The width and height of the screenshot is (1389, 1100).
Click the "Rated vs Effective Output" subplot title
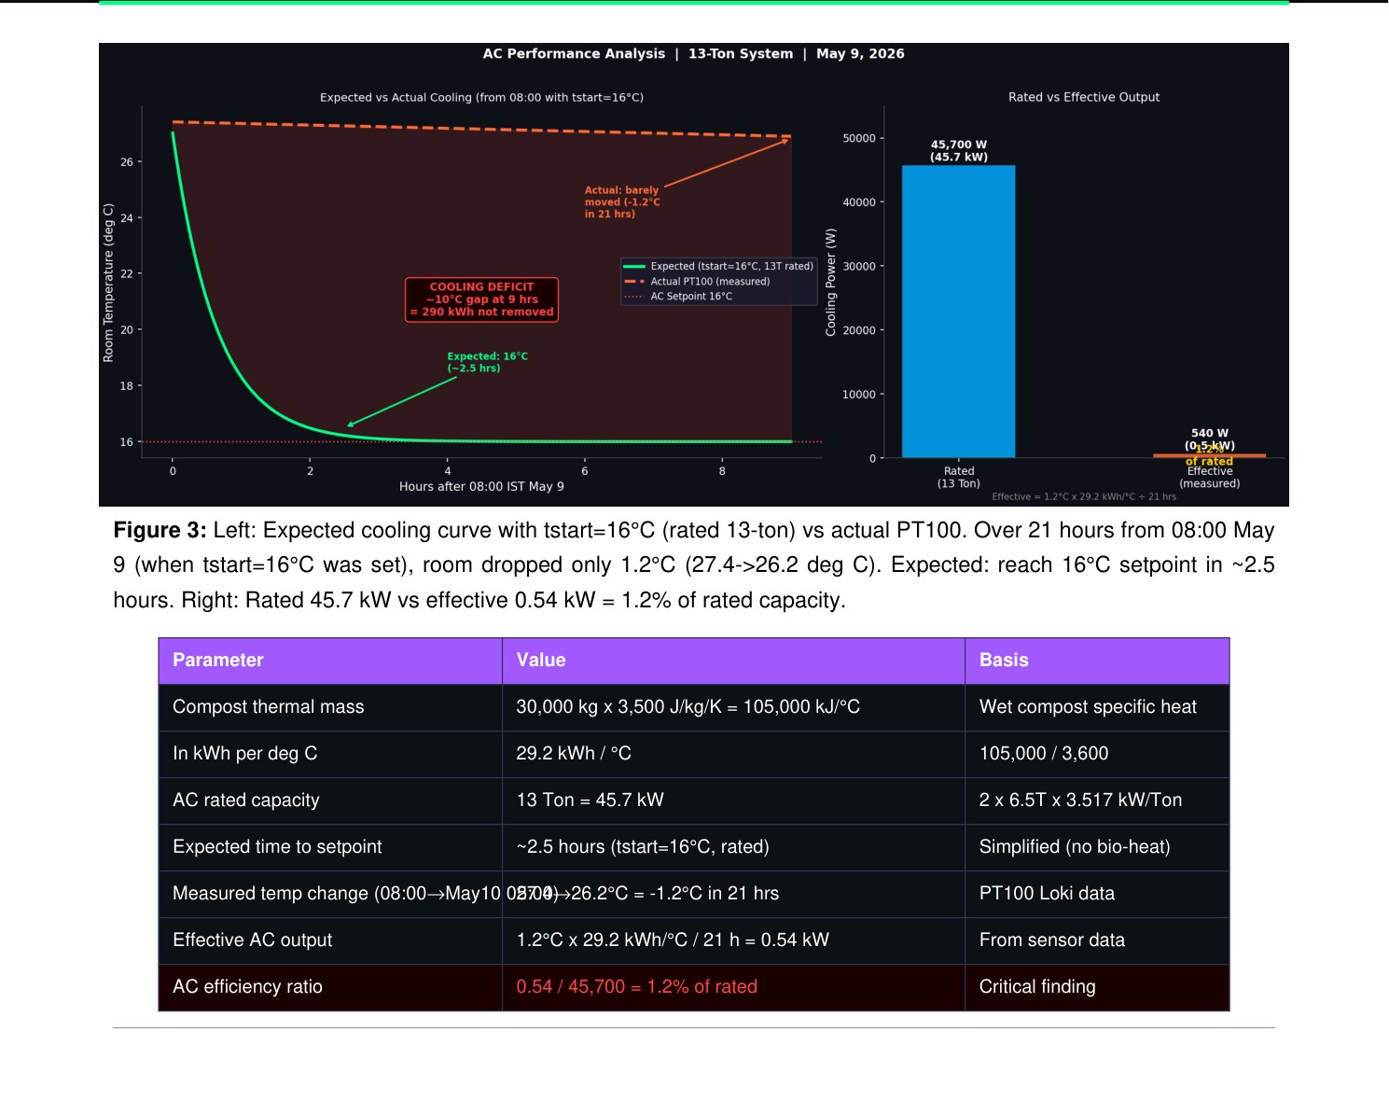point(1084,97)
